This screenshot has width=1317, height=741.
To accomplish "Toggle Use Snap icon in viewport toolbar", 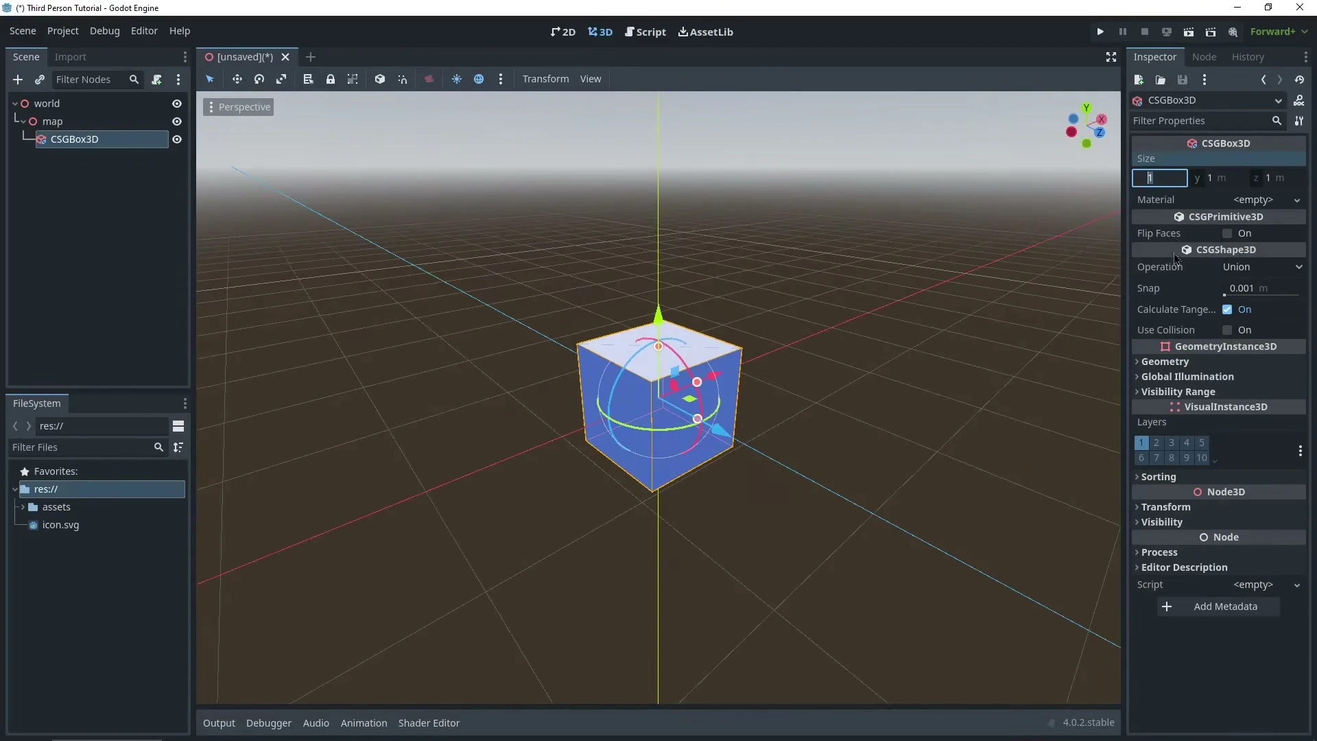I will point(403,79).
